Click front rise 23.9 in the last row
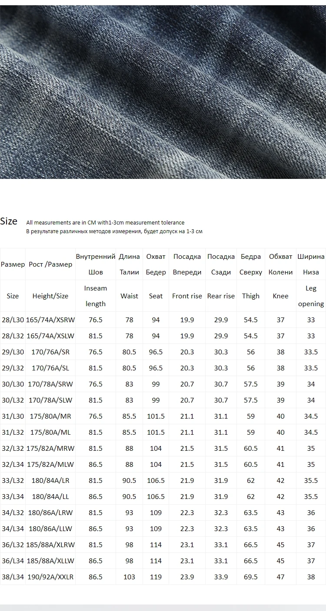This screenshot has height=611, width=326. 187,577
